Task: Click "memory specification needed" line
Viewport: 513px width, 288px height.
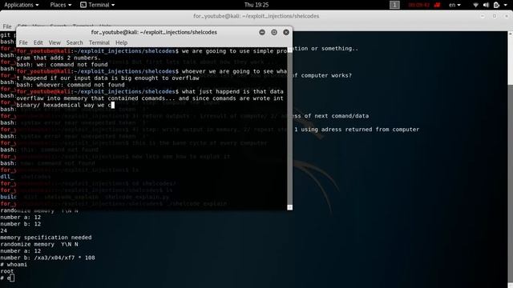Action: pos(46,238)
